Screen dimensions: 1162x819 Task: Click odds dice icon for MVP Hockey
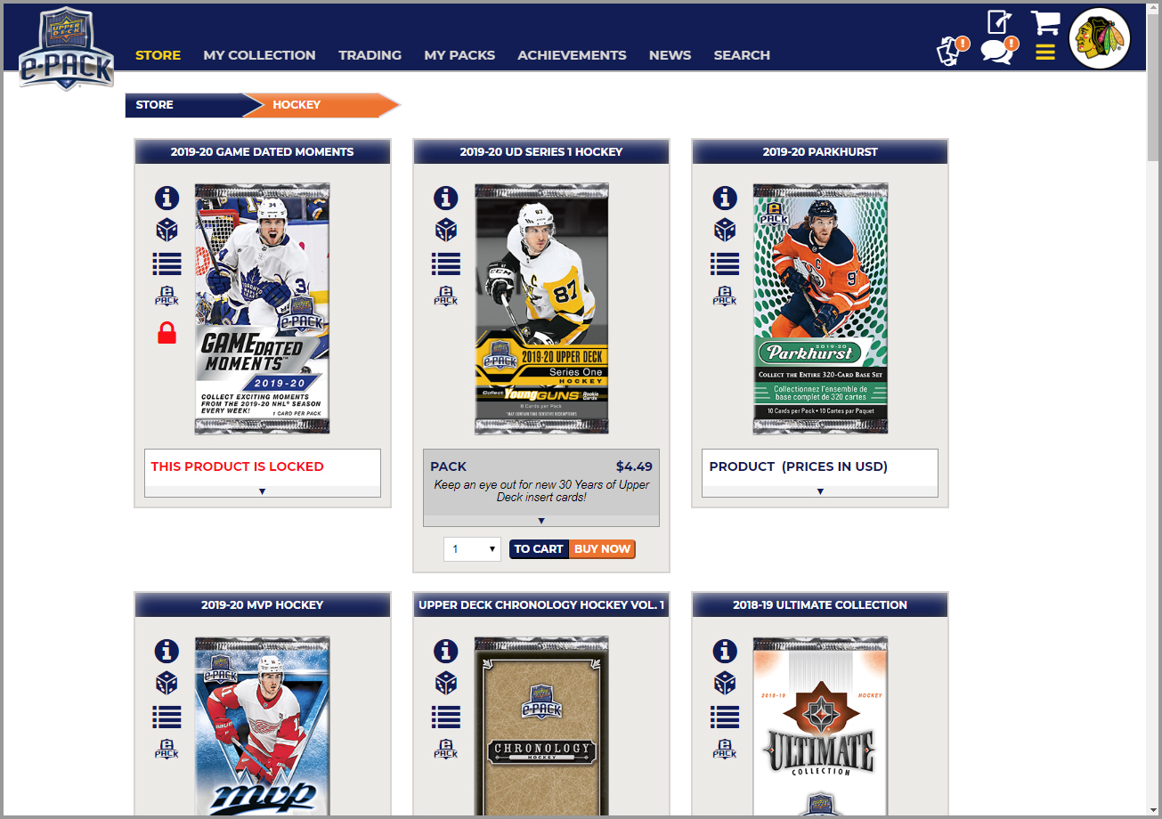(167, 684)
